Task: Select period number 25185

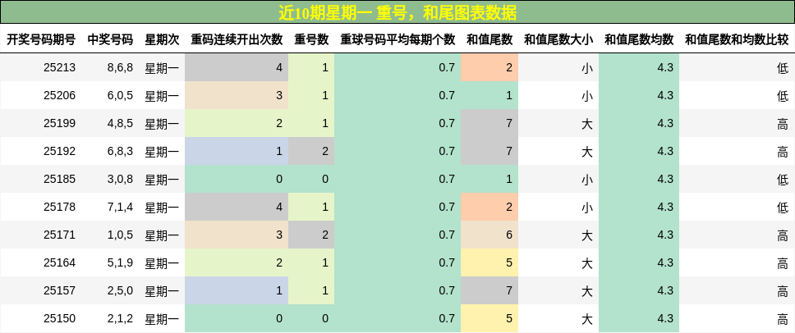Action: coord(59,179)
